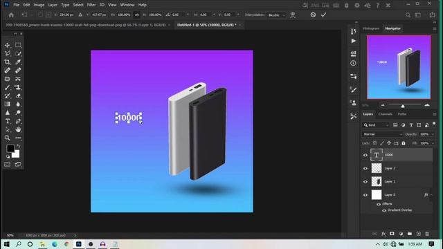Screen dimensions: 443x249
Task: Select the Hand tool
Action: click(x=18, y=129)
